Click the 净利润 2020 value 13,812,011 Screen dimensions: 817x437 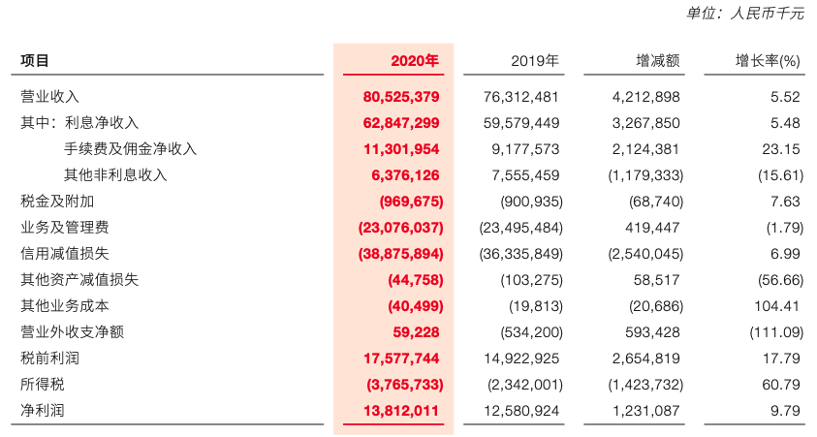pyautogui.click(x=401, y=411)
